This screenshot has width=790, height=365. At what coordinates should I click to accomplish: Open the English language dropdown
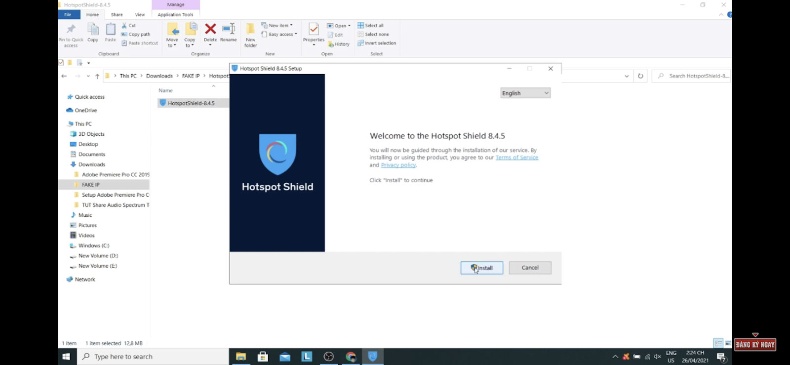pyautogui.click(x=525, y=93)
